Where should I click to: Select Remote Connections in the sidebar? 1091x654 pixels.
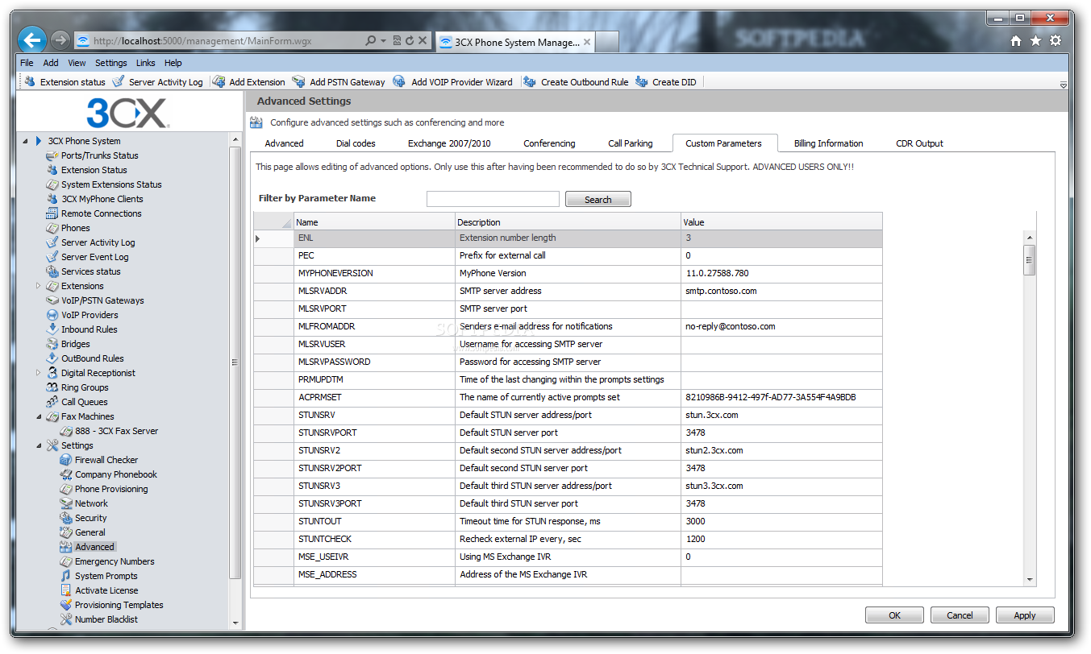101,213
